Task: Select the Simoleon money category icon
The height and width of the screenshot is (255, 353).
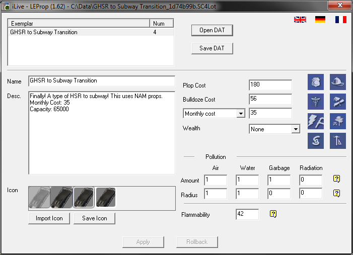Action: pos(316,141)
